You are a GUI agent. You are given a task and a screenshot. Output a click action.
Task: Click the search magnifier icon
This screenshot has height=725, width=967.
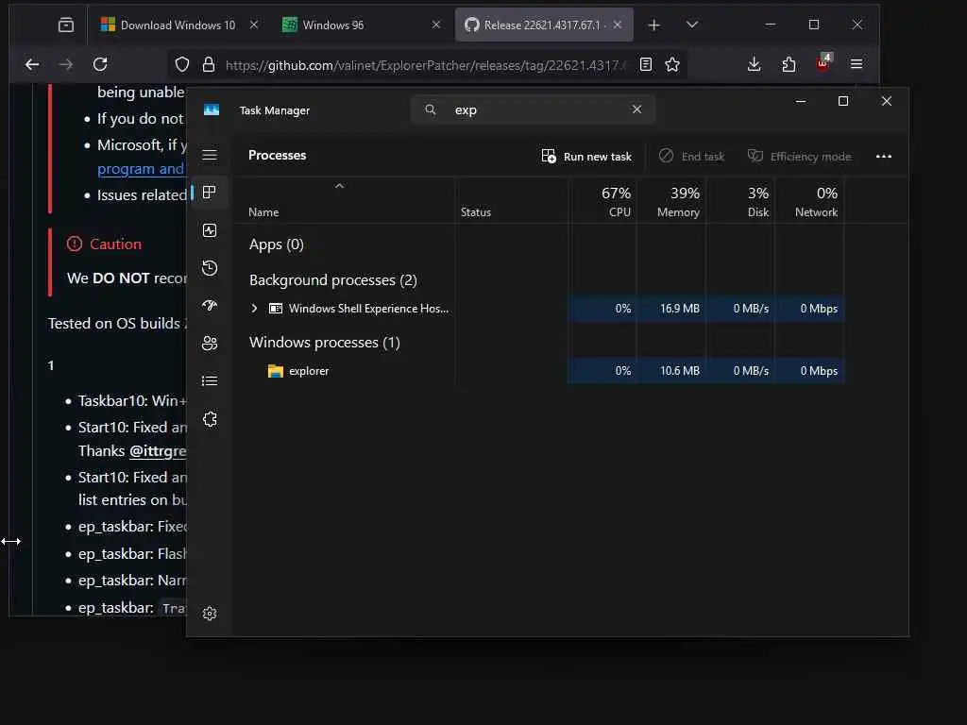[431, 110]
